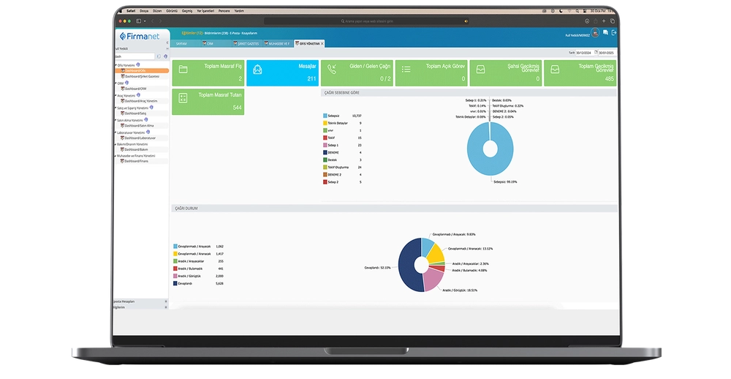Viewport: 731px width, 379px height.
Task: Switch to the CRM tab
Action: click(209, 44)
